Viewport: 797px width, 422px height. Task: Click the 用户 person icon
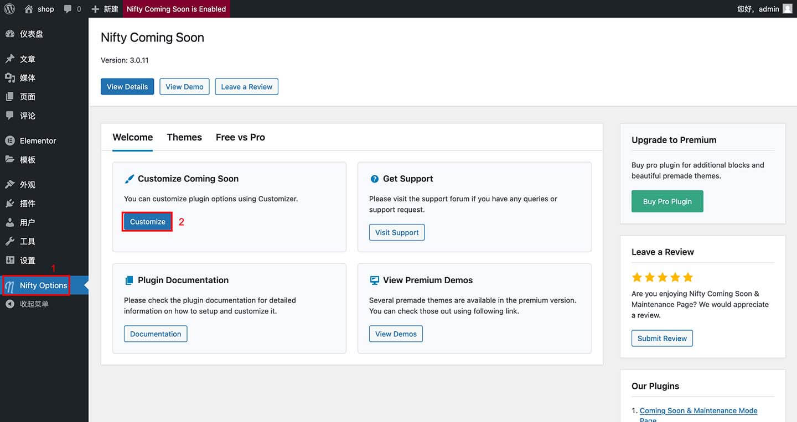click(10, 222)
